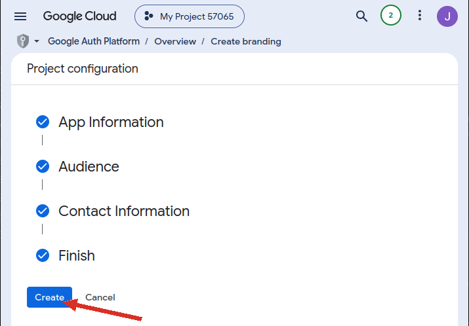This screenshot has width=469, height=326.
Task: Expand the Audience step heading
Action: [89, 166]
